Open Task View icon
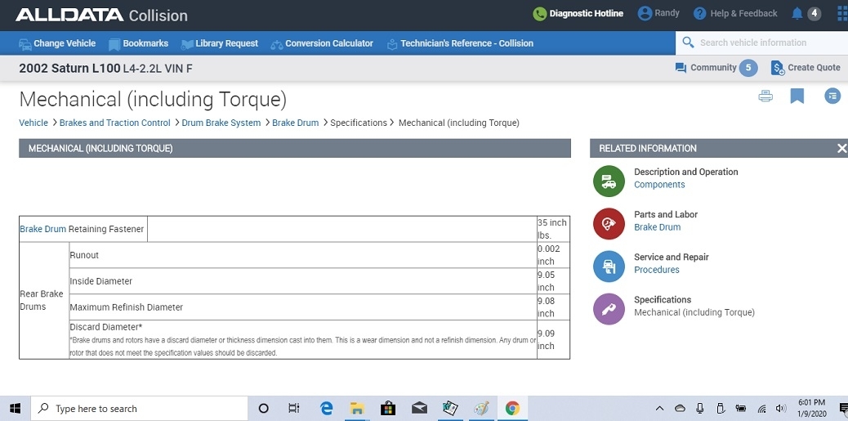 (293, 409)
